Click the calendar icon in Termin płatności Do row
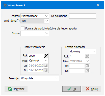The image size is (105, 96). (x=87, y=71)
